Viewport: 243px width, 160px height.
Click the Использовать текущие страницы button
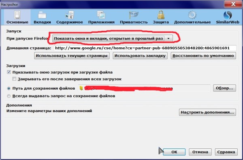pos(72,56)
